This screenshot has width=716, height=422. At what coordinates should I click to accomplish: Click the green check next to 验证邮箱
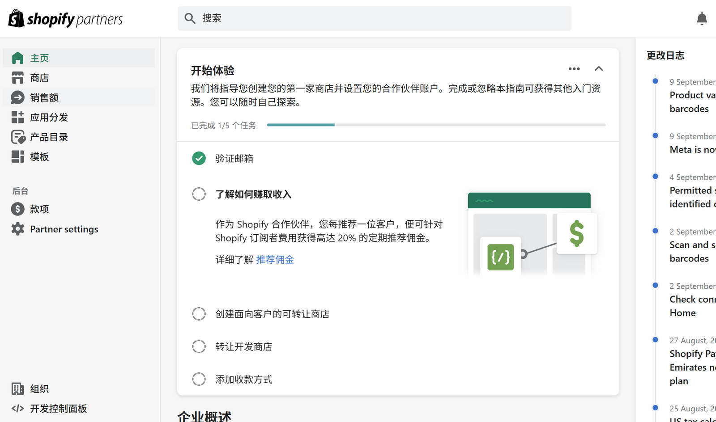click(199, 158)
